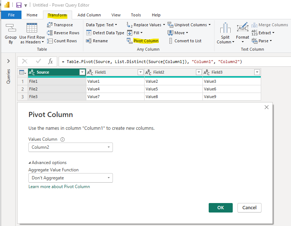Click Detect Data Type button

105,33
